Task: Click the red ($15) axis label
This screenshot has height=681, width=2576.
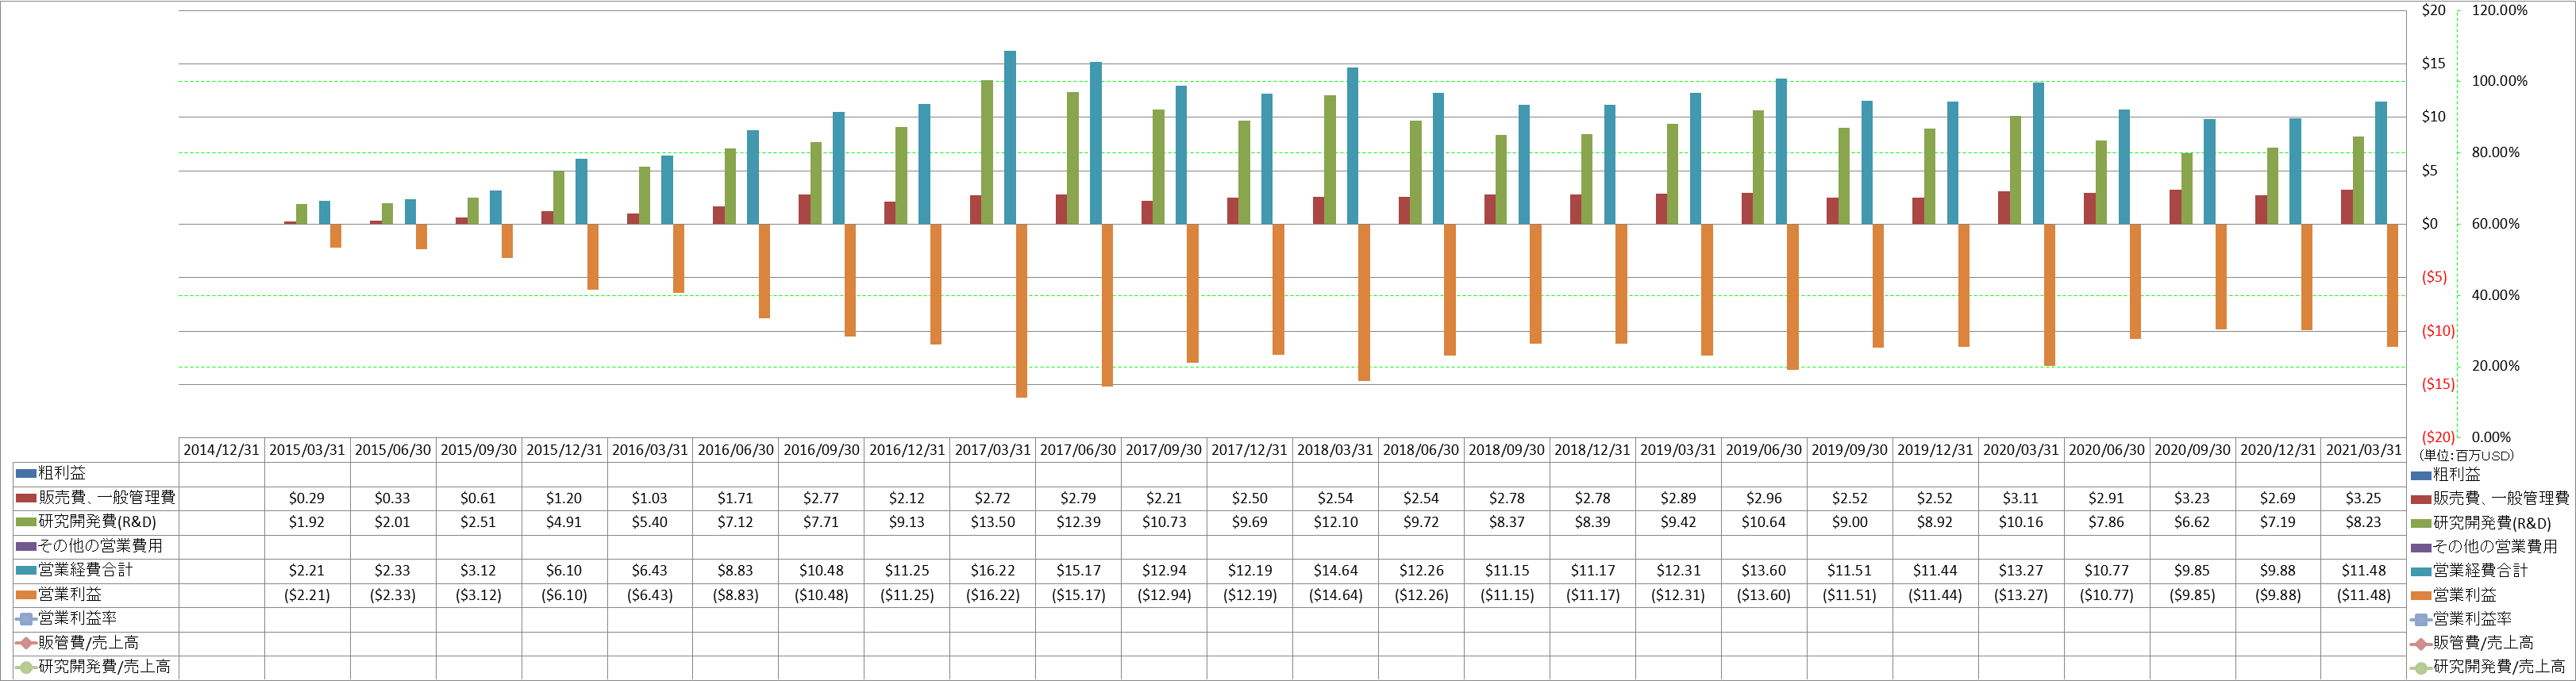Action: [x=2438, y=384]
